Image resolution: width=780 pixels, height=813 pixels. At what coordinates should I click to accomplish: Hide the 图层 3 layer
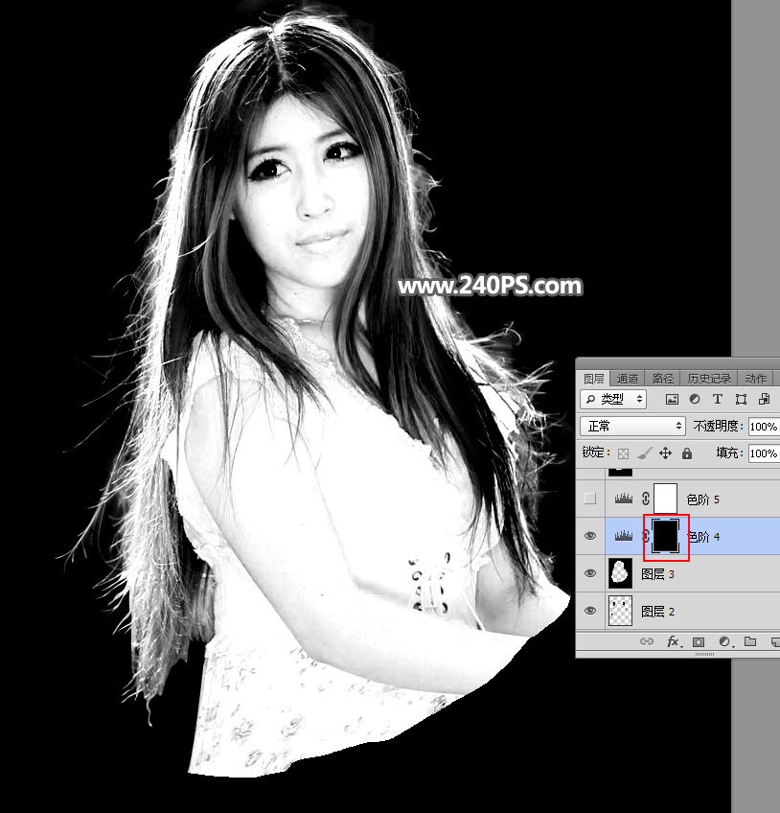click(590, 573)
